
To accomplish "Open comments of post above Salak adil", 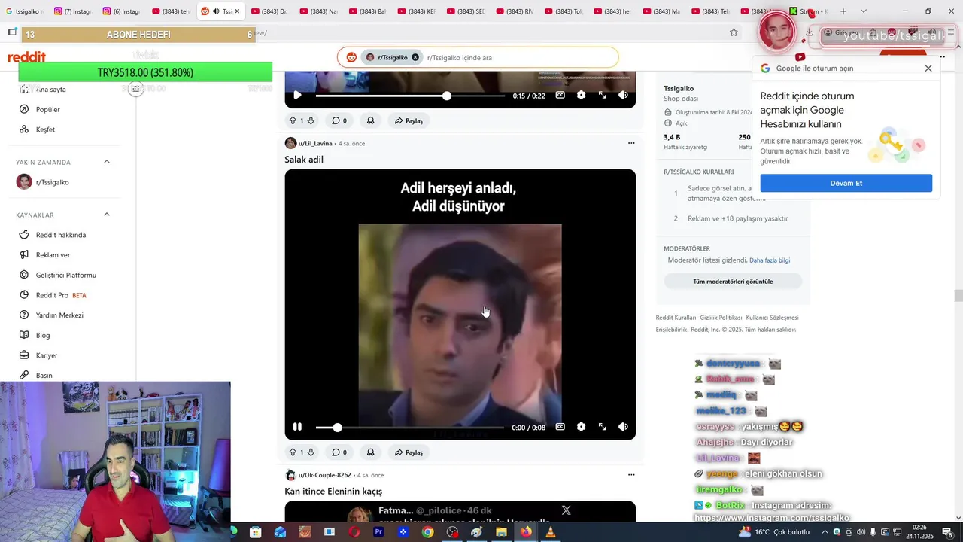I will (x=339, y=120).
